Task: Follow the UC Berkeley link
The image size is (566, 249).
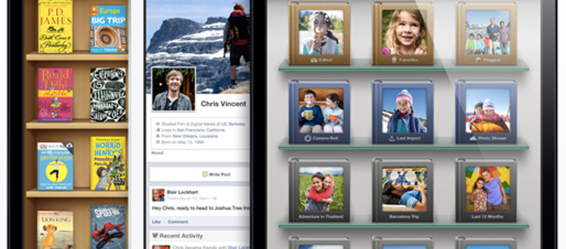Action: (x=233, y=123)
